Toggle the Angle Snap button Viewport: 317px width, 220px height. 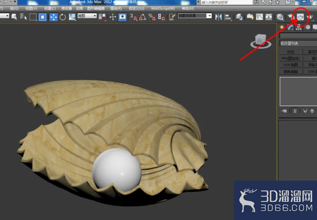[143, 17]
